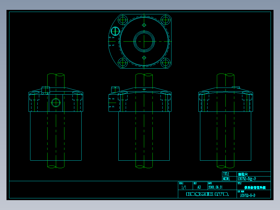Click the "KOSMEK LTD." company name
The height and width of the screenshot is (210, 280).
[207, 194]
